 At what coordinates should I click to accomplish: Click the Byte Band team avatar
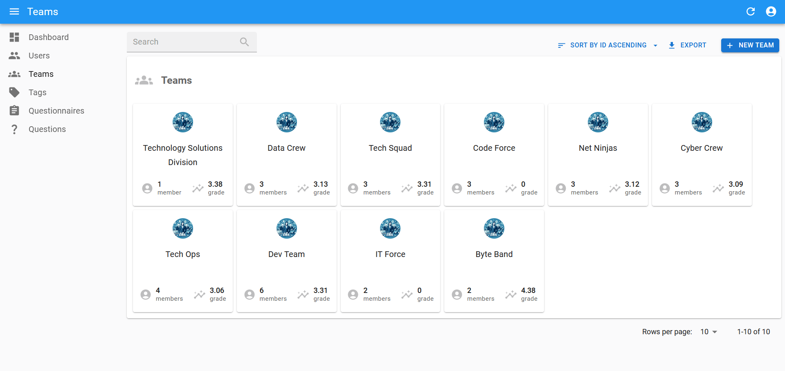(x=494, y=228)
